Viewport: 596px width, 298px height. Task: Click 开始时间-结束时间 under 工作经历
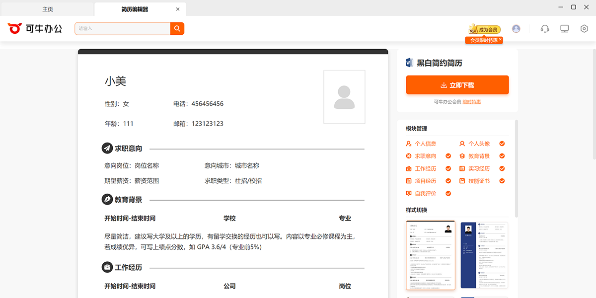pyautogui.click(x=130, y=286)
